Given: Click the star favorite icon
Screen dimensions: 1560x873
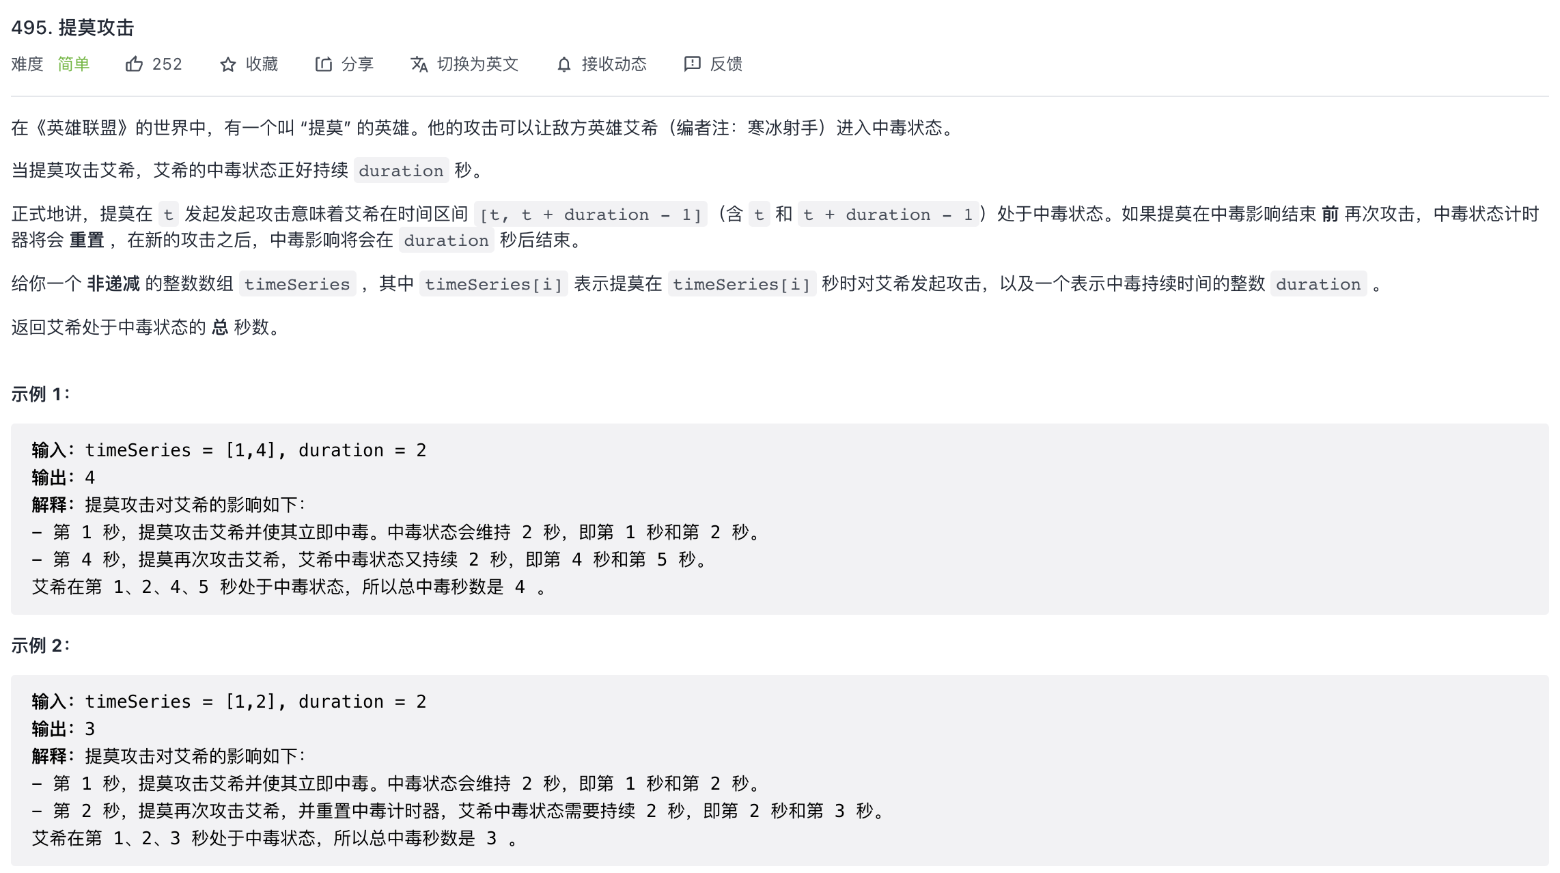Looking at the screenshot, I should (x=228, y=64).
